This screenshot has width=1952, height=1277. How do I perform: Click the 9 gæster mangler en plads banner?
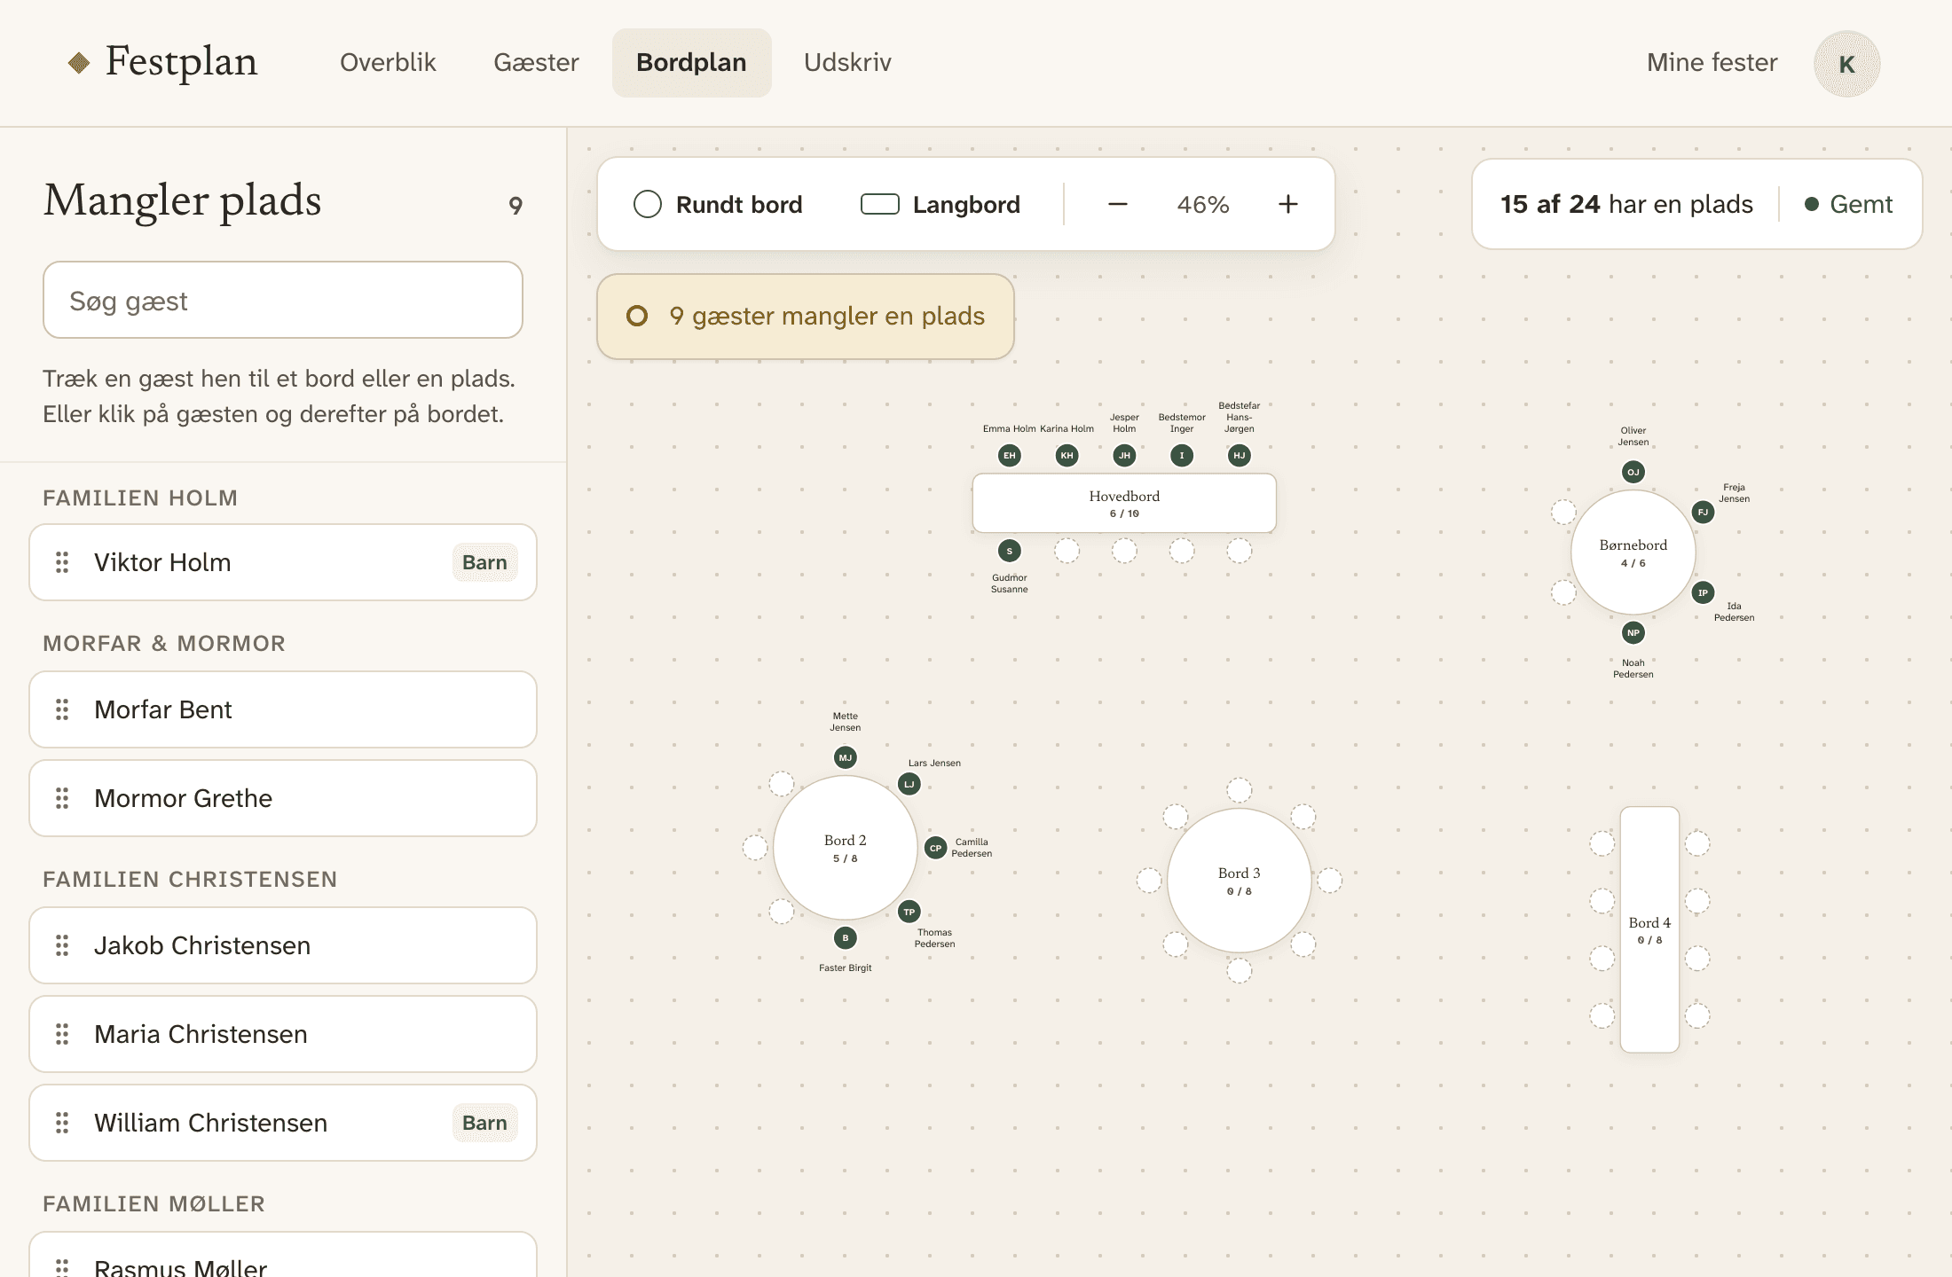(x=806, y=317)
